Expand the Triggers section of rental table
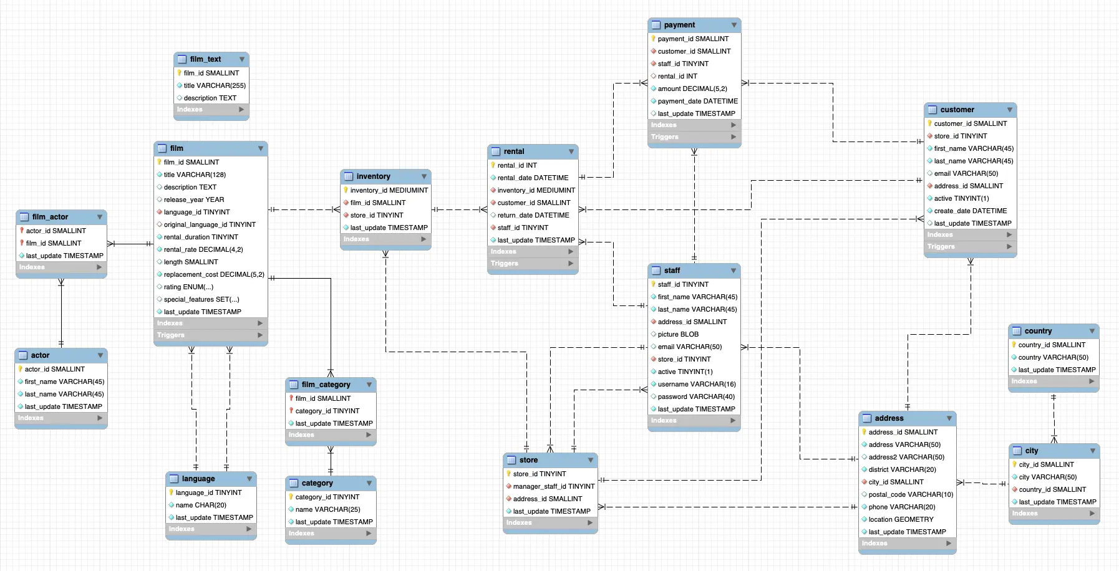 (x=571, y=264)
